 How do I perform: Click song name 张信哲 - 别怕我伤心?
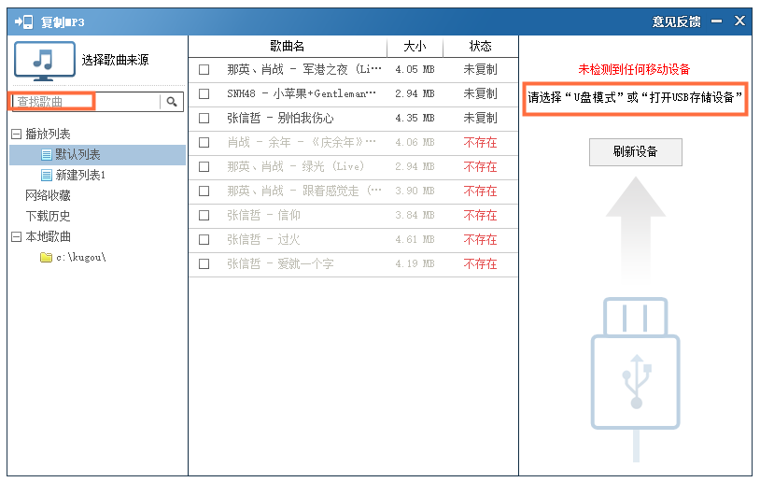[280, 119]
